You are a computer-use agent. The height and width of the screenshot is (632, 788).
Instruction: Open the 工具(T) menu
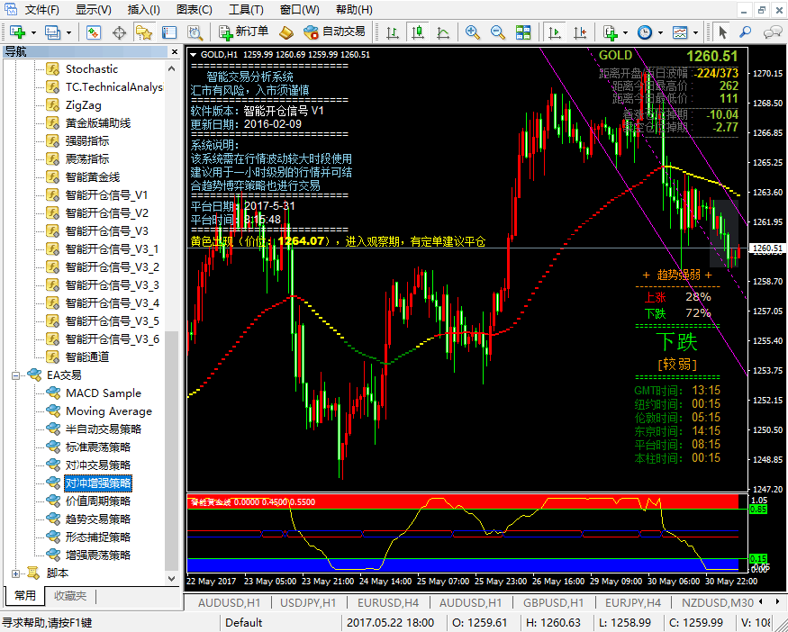(x=246, y=10)
